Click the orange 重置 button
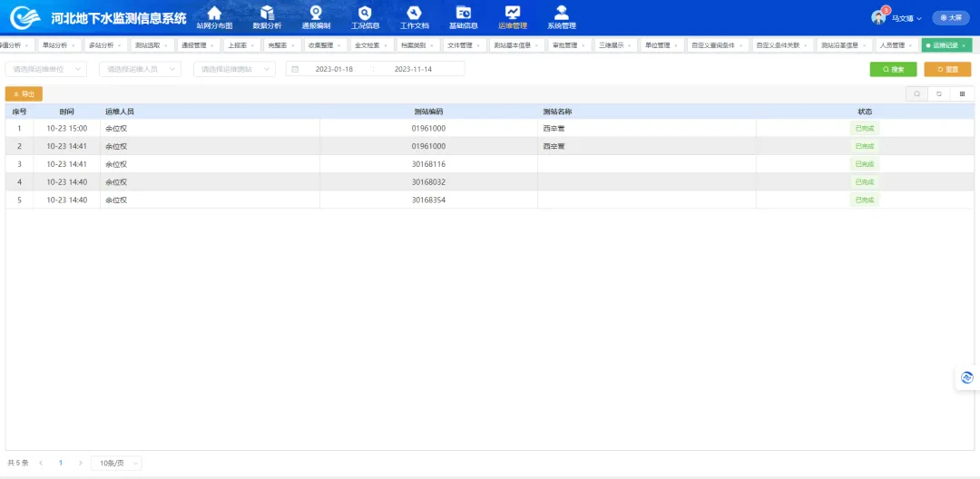The width and height of the screenshot is (980, 479). click(x=947, y=69)
